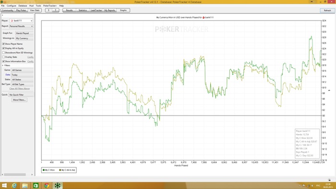
Task: Click the volume icon in system tray
Action: pos(312,186)
